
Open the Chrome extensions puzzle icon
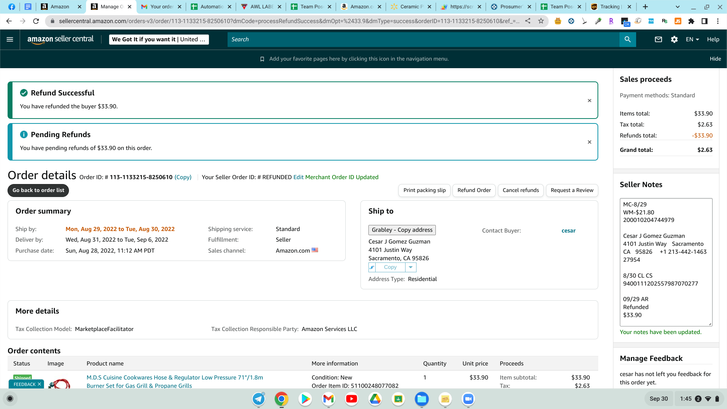click(x=691, y=21)
